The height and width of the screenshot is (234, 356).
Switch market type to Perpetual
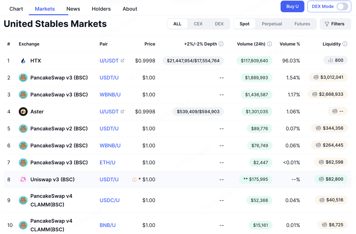click(x=272, y=24)
